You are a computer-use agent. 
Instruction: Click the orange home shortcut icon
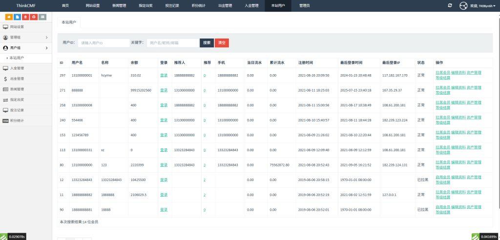point(9,17)
